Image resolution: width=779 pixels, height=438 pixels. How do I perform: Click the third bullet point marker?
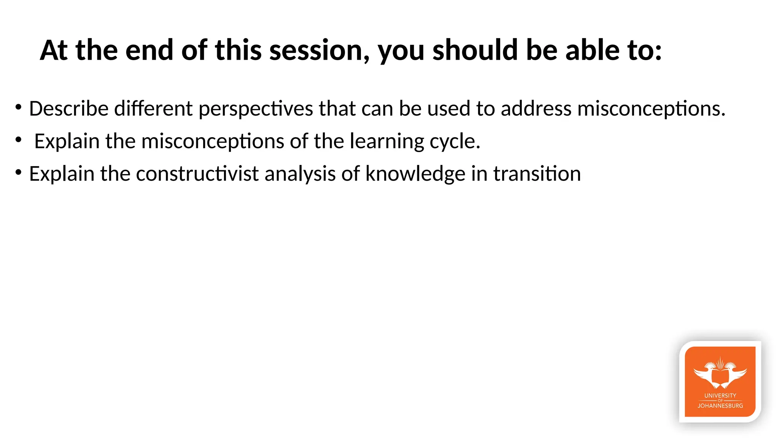[x=18, y=173]
